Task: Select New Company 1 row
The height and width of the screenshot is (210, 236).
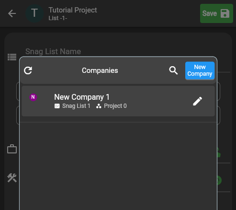Action: (118, 101)
